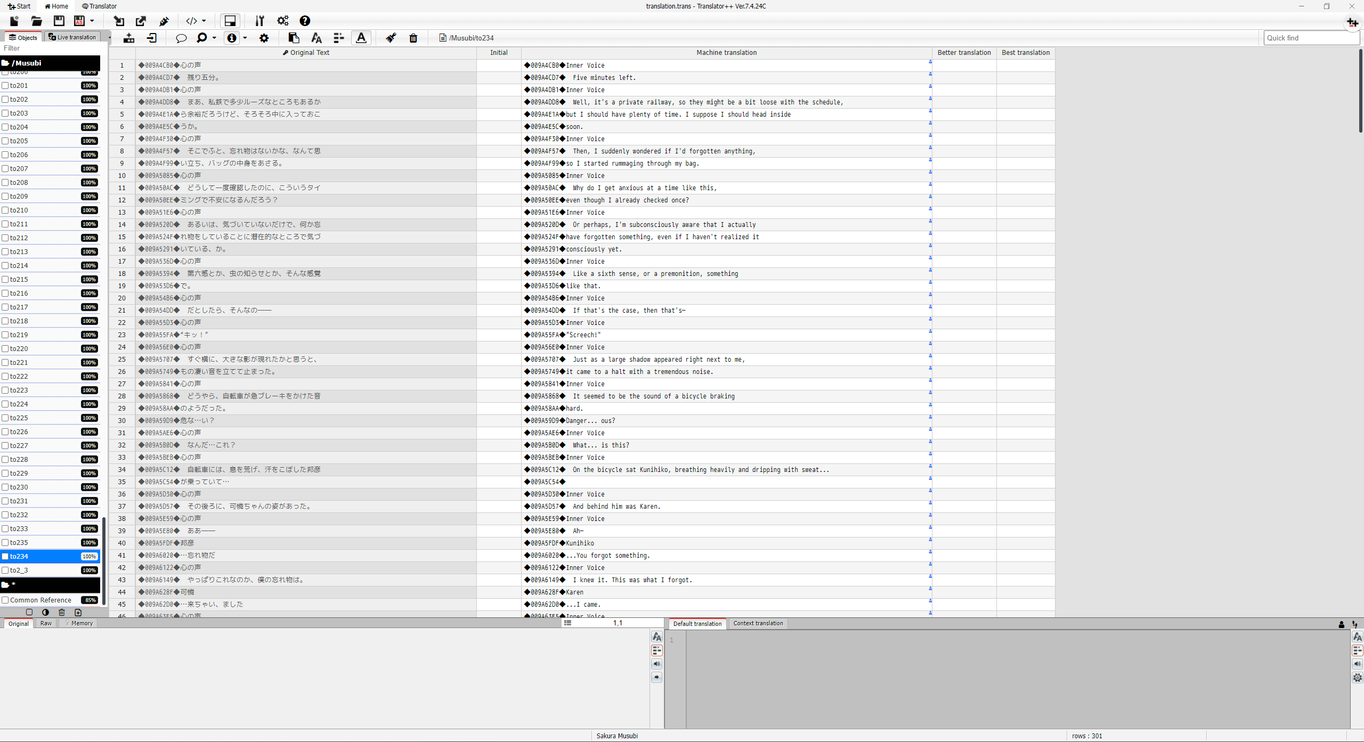Click the Quick find search field
1364x742 pixels.
[x=1309, y=38]
